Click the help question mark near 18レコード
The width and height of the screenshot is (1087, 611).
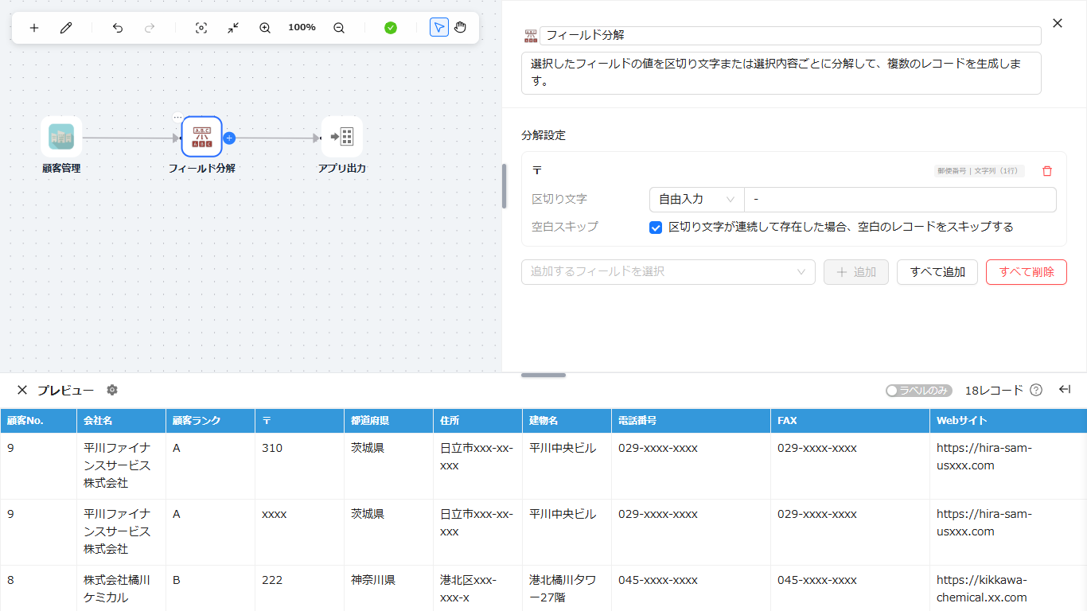(x=1036, y=390)
